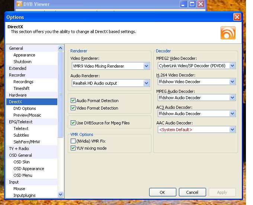Click the Apply button

222,192
